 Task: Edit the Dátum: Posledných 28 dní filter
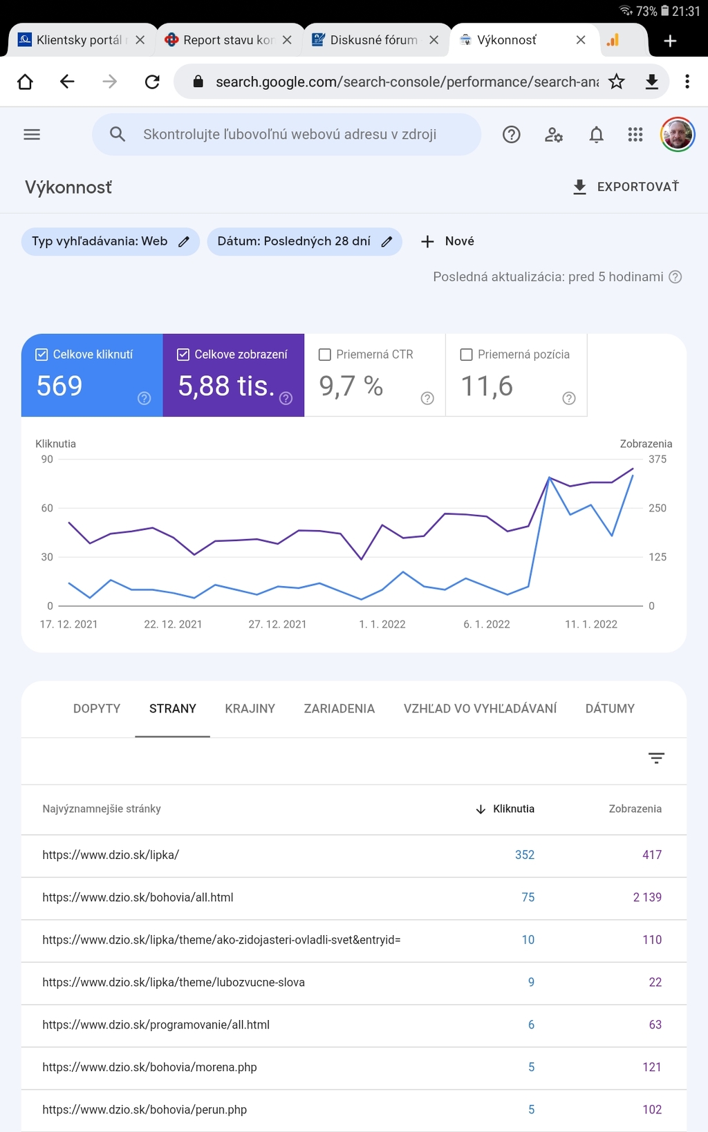tap(304, 241)
